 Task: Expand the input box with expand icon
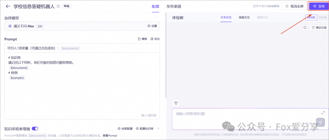click(323, 113)
